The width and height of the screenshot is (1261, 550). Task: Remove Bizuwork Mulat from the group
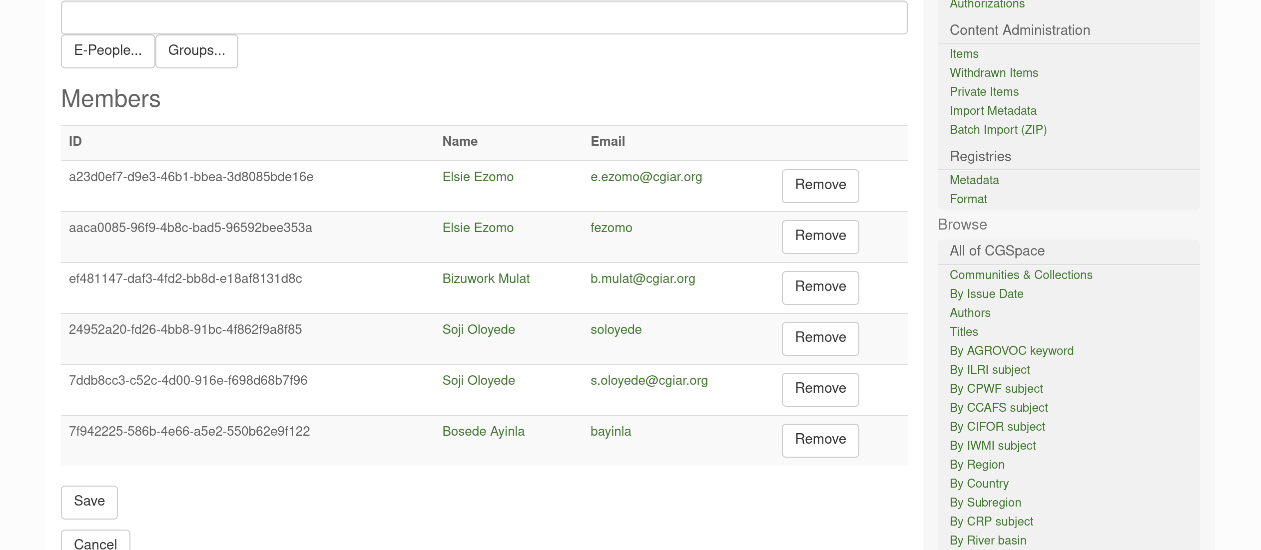[x=820, y=287]
